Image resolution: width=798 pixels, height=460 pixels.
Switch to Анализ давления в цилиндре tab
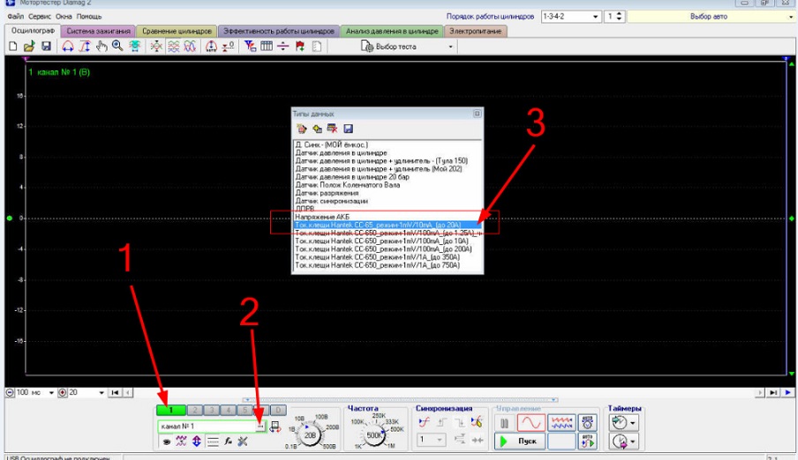(x=392, y=31)
